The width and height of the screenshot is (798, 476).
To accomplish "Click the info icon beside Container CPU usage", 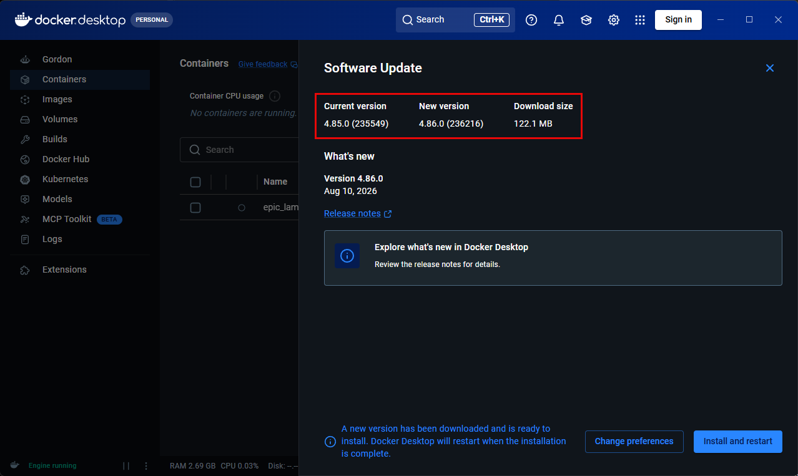I will click(275, 96).
